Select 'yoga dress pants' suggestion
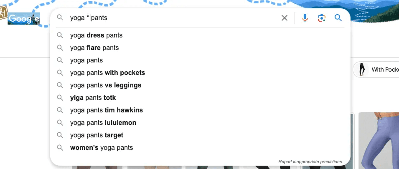Screen dimensions: 399x169 coord(97,35)
